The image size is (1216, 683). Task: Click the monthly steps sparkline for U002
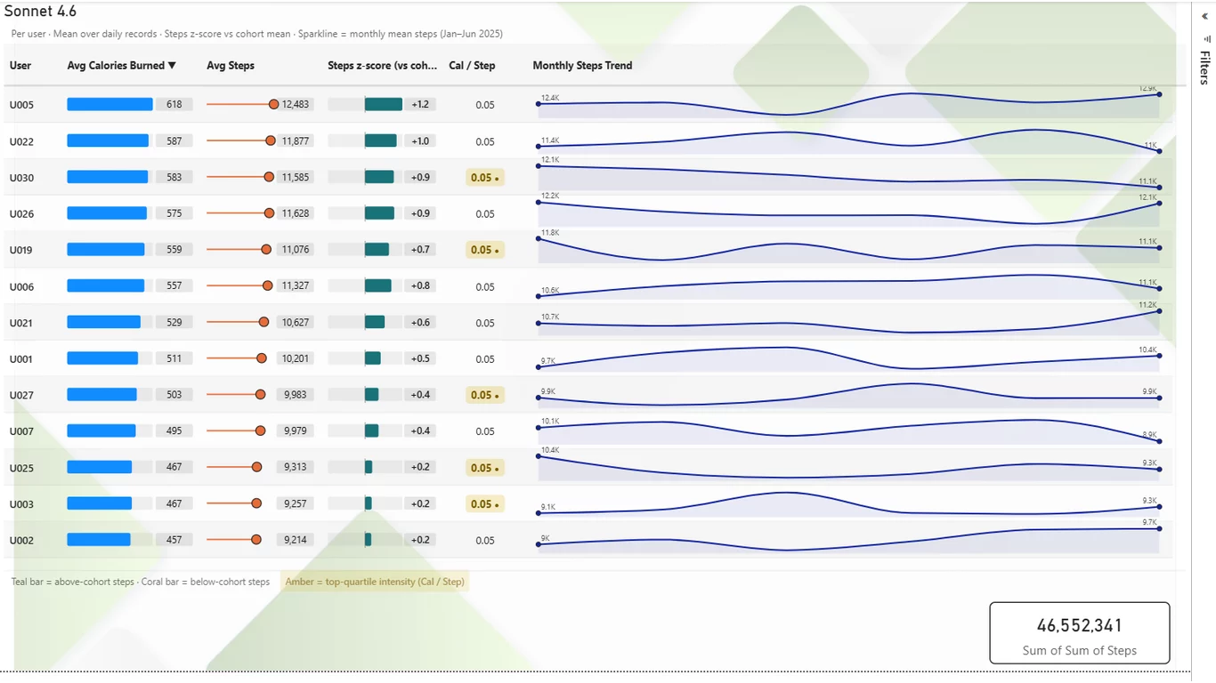[x=848, y=540]
